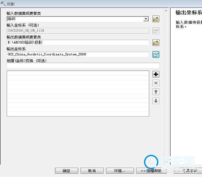This screenshot has height=177, width=202.
Task: Click the disabled input coordinate system properties icon
Action: (x=156, y=31)
